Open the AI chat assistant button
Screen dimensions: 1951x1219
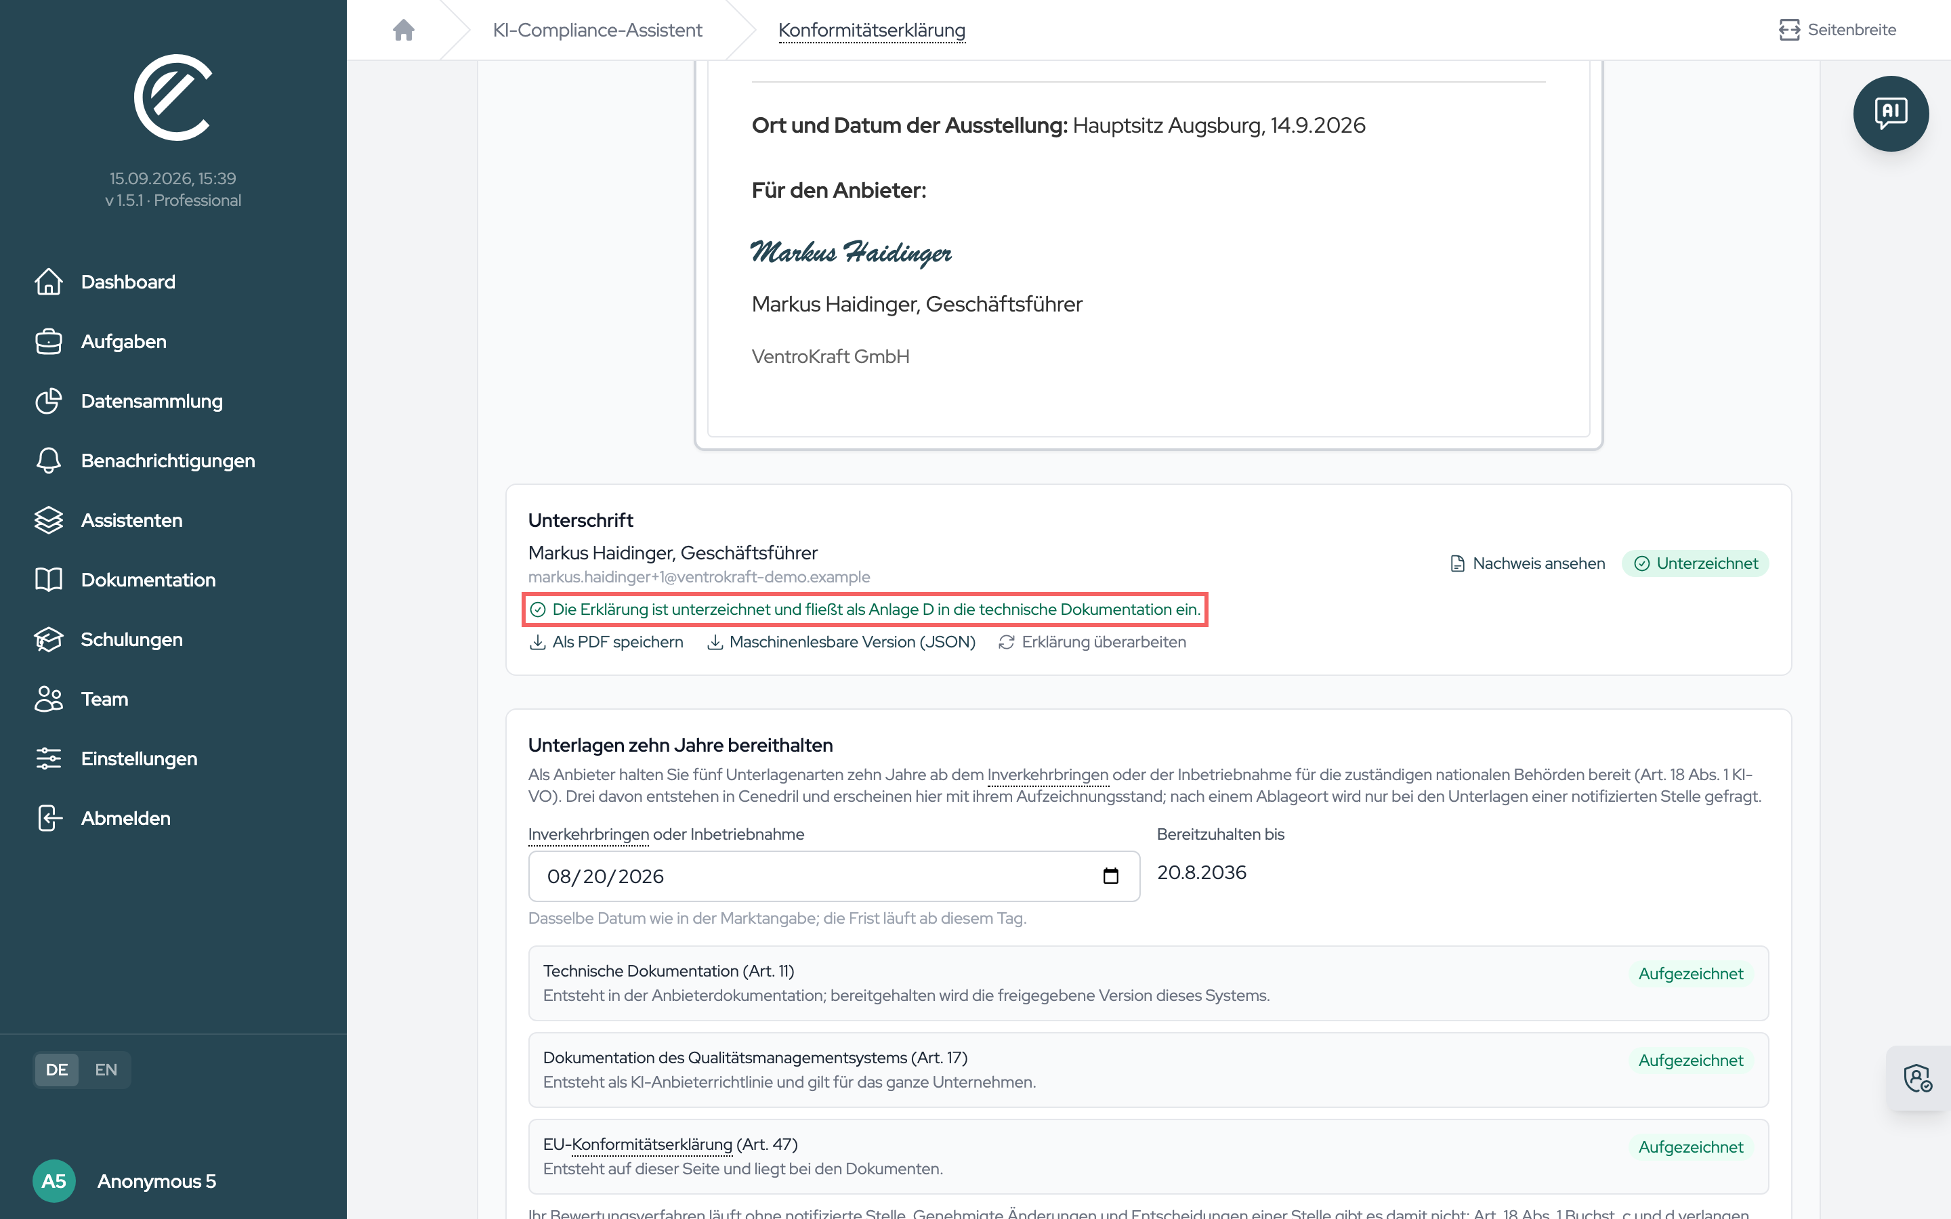coord(1891,114)
